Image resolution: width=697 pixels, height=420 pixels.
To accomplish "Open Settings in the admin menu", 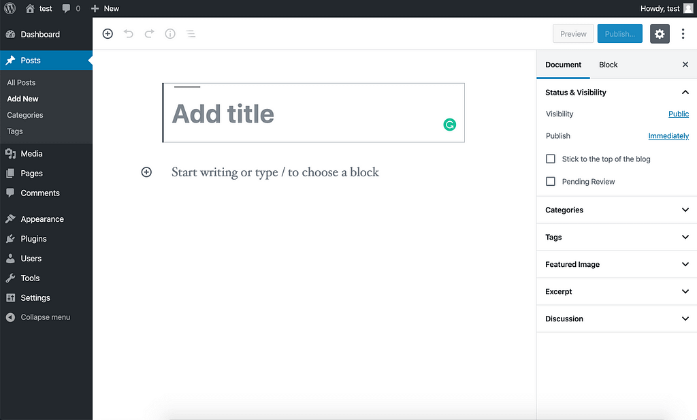I will pos(46,297).
